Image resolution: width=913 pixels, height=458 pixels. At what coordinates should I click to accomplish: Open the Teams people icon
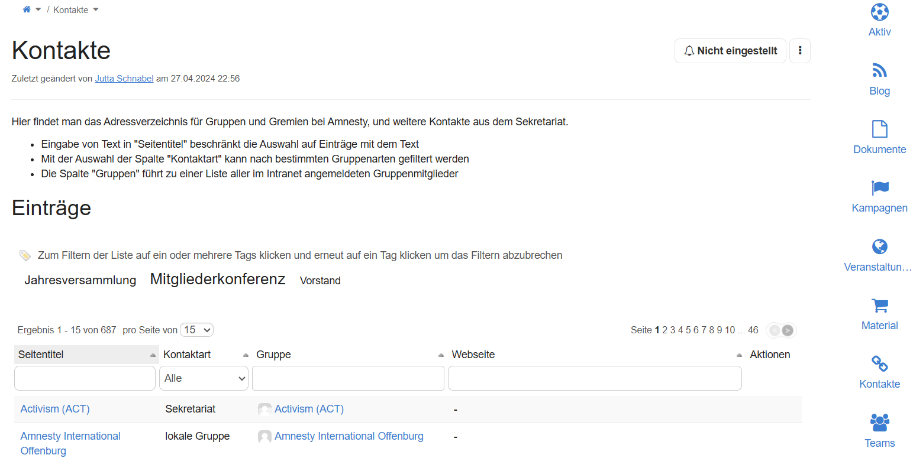click(879, 423)
